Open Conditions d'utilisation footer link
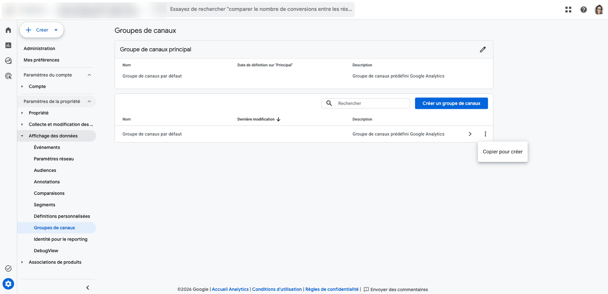This screenshot has height=294, width=608. tap(277, 290)
